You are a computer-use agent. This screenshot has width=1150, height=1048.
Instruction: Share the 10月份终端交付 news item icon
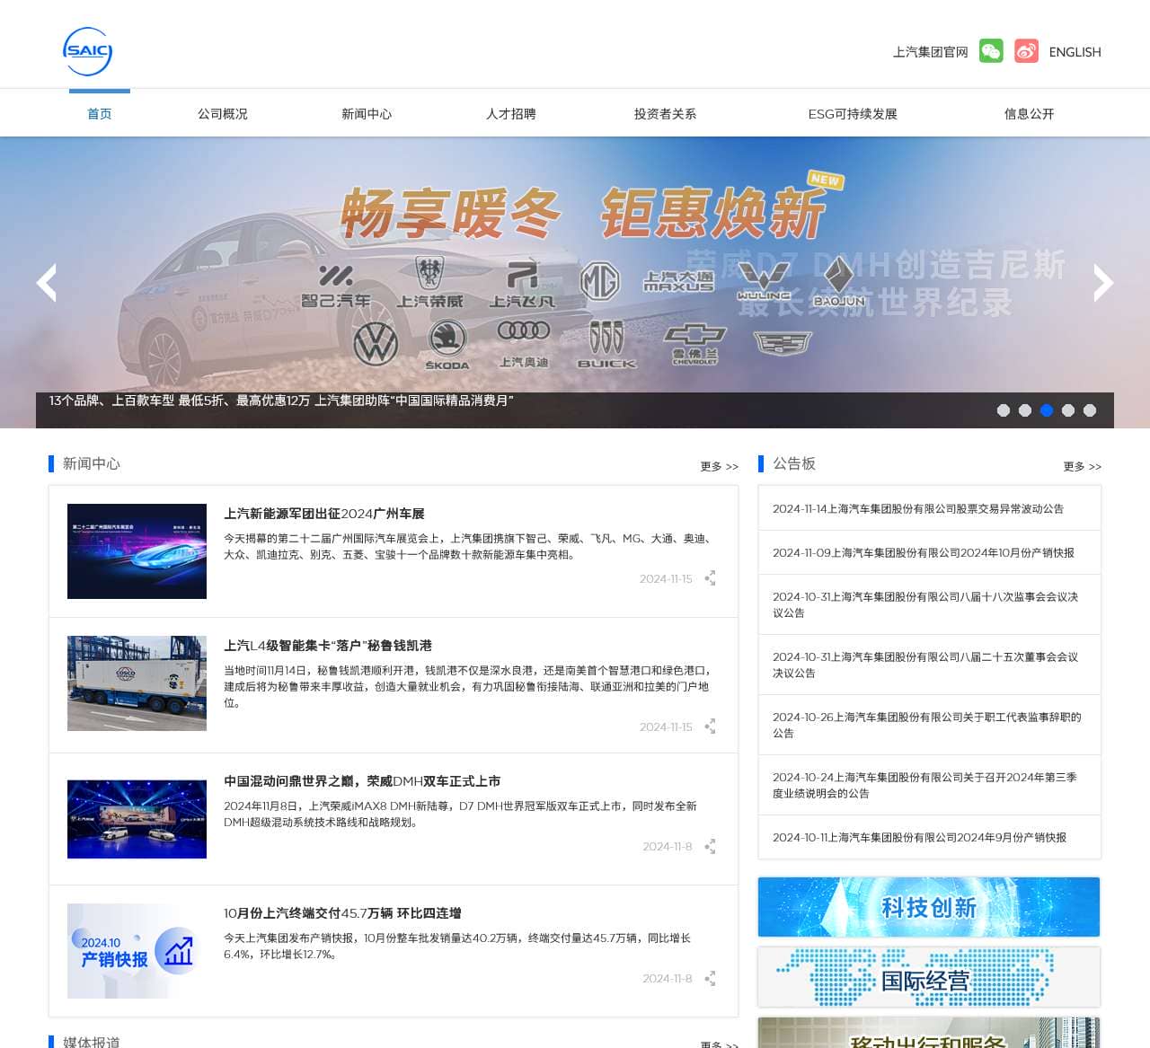pos(711,978)
